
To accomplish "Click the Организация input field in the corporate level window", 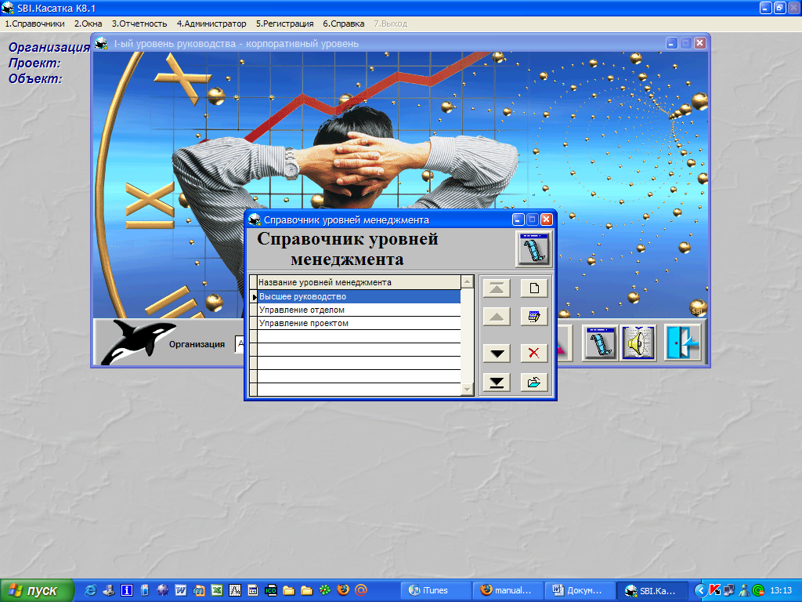I will 240,344.
